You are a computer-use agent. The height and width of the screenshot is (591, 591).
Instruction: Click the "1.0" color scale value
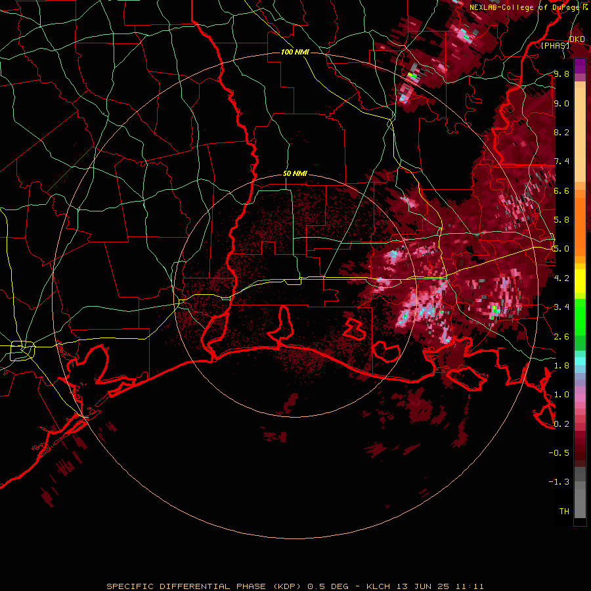click(561, 395)
